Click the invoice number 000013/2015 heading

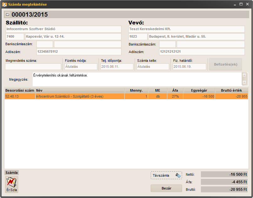pyautogui.click(x=30, y=14)
